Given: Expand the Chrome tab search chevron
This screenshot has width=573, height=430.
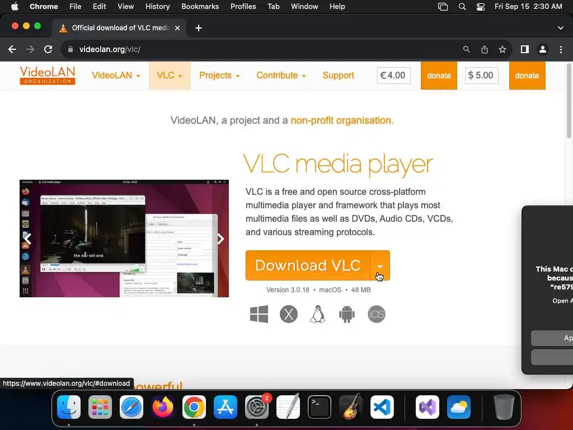Looking at the screenshot, I should point(561,28).
